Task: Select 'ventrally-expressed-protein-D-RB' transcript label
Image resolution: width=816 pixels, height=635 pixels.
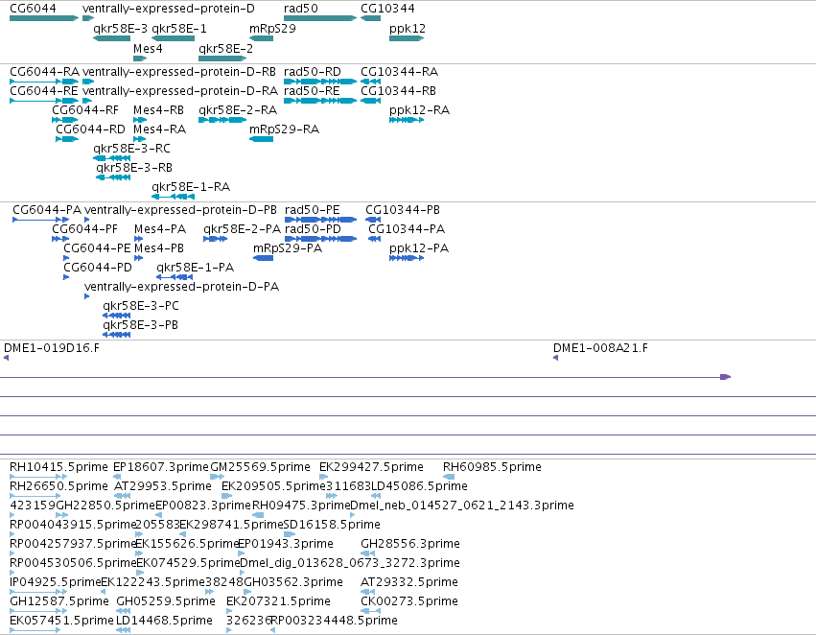Action: (179, 72)
